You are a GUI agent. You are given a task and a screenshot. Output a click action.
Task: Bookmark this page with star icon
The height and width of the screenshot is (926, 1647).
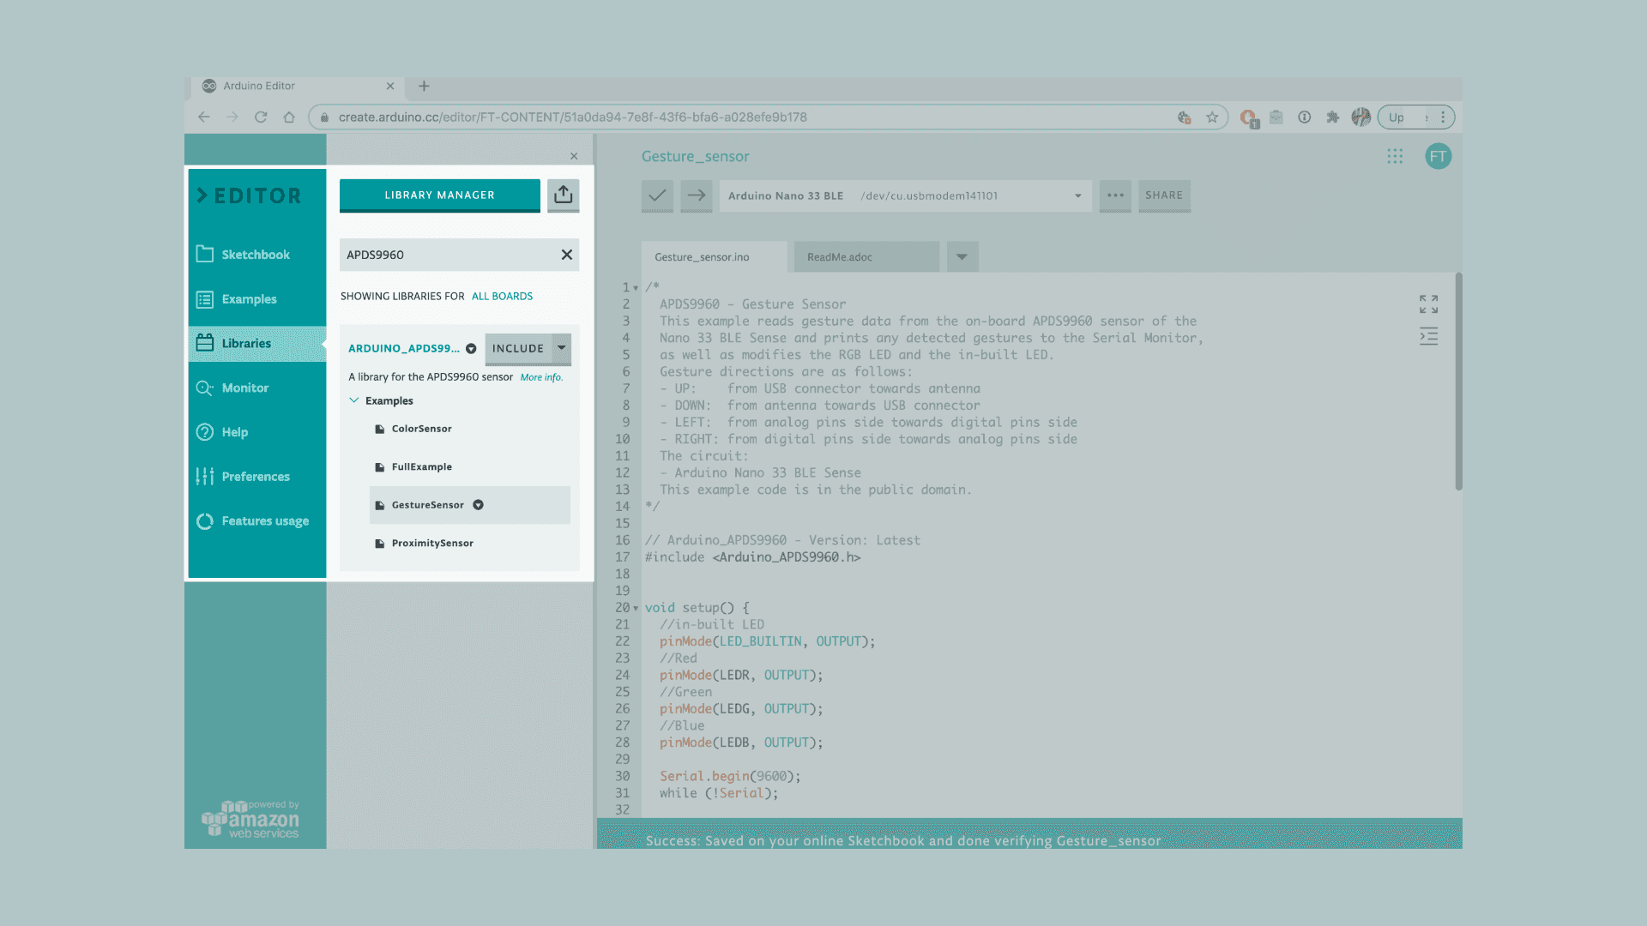point(1212,117)
